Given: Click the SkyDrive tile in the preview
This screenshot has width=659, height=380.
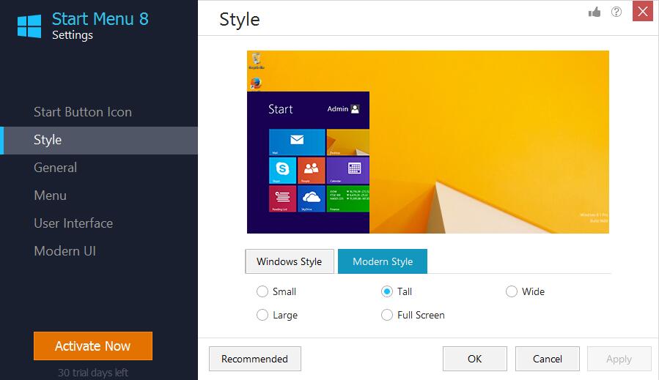Looking at the screenshot, I should 311,198.
